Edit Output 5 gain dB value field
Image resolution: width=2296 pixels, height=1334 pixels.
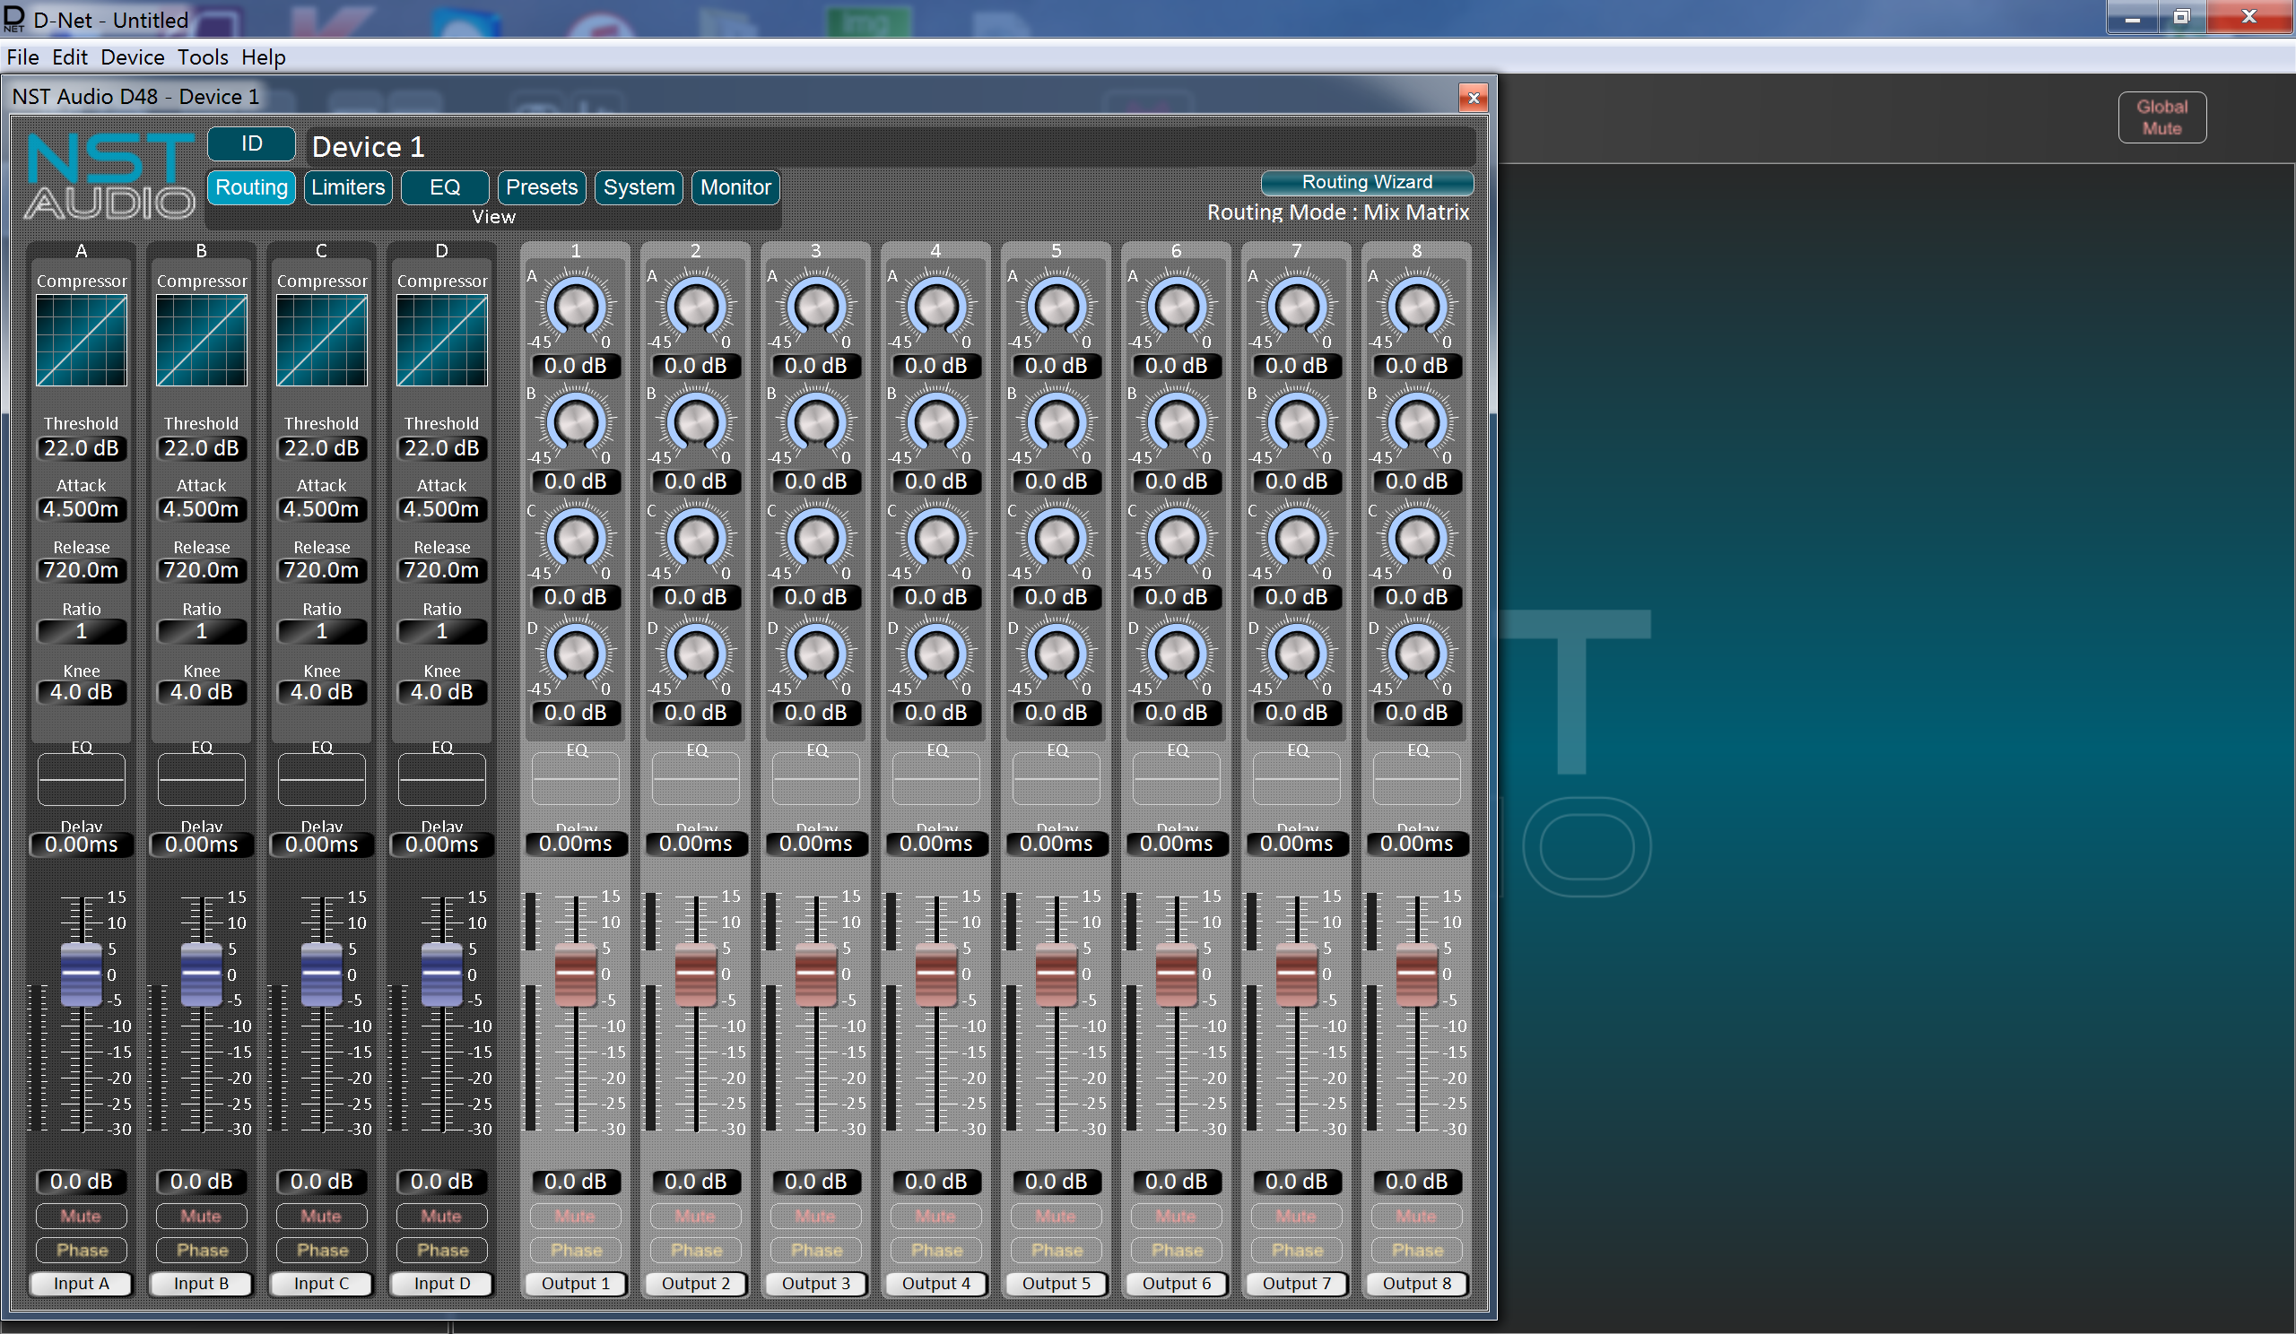tap(1056, 1181)
